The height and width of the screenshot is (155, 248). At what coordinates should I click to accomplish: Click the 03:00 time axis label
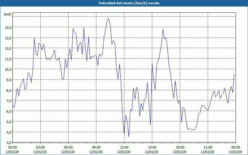coord(40,148)
